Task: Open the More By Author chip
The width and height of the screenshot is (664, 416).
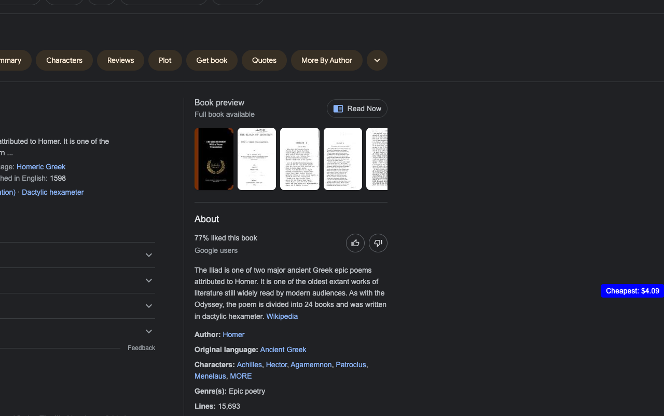Action: [x=327, y=60]
